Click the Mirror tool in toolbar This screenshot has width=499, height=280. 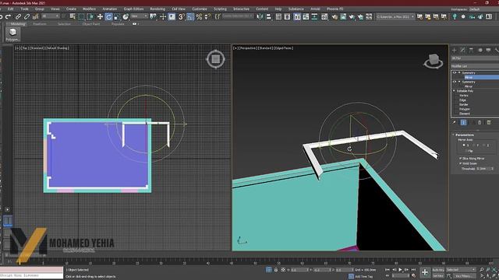coord(260,16)
